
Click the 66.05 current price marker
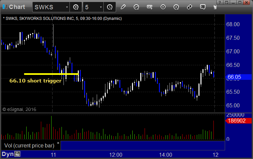click(238, 77)
